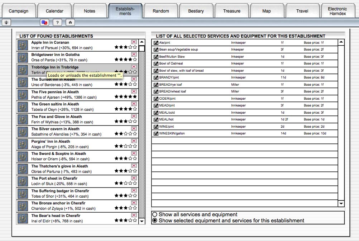Click the Trobridge Inn emblem icon
The height and width of the screenshot is (241, 359).
23,70
